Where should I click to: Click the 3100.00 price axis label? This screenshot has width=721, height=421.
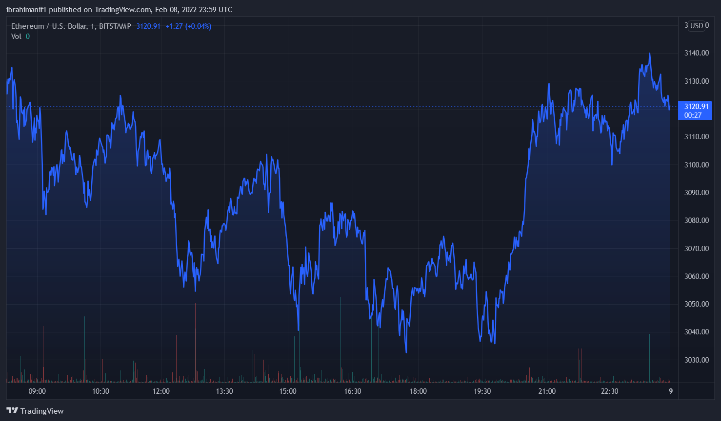point(697,165)
